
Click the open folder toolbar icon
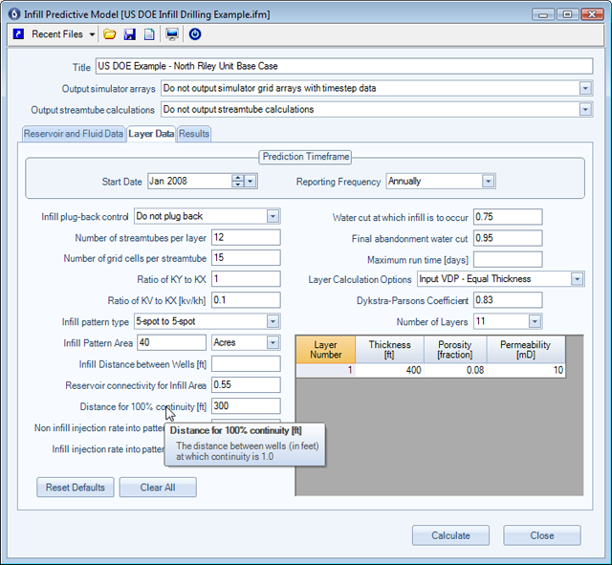(110, 34)
